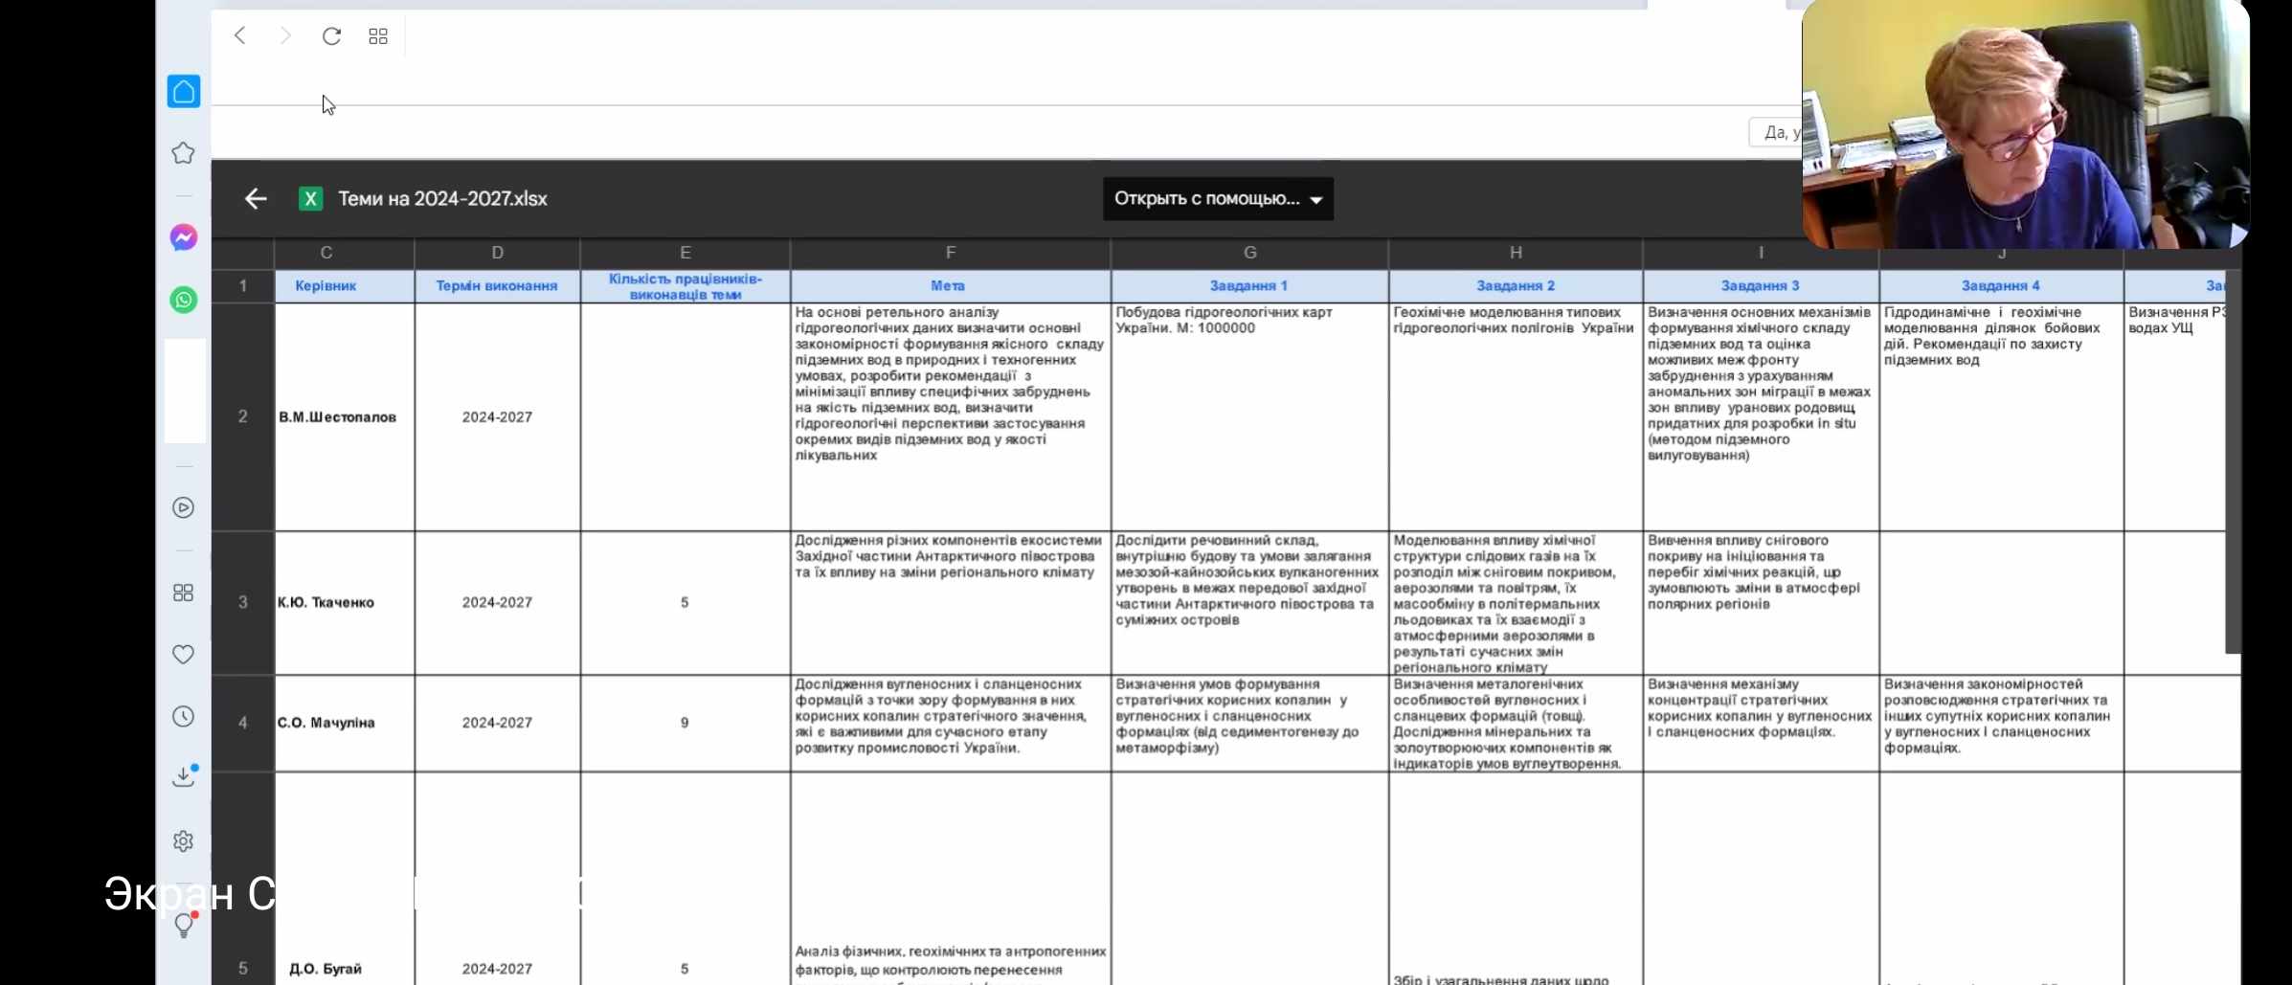Click the presenter's webcam thumbnail
Viewport: 2292px width, 985px height.
(2025, 124)
